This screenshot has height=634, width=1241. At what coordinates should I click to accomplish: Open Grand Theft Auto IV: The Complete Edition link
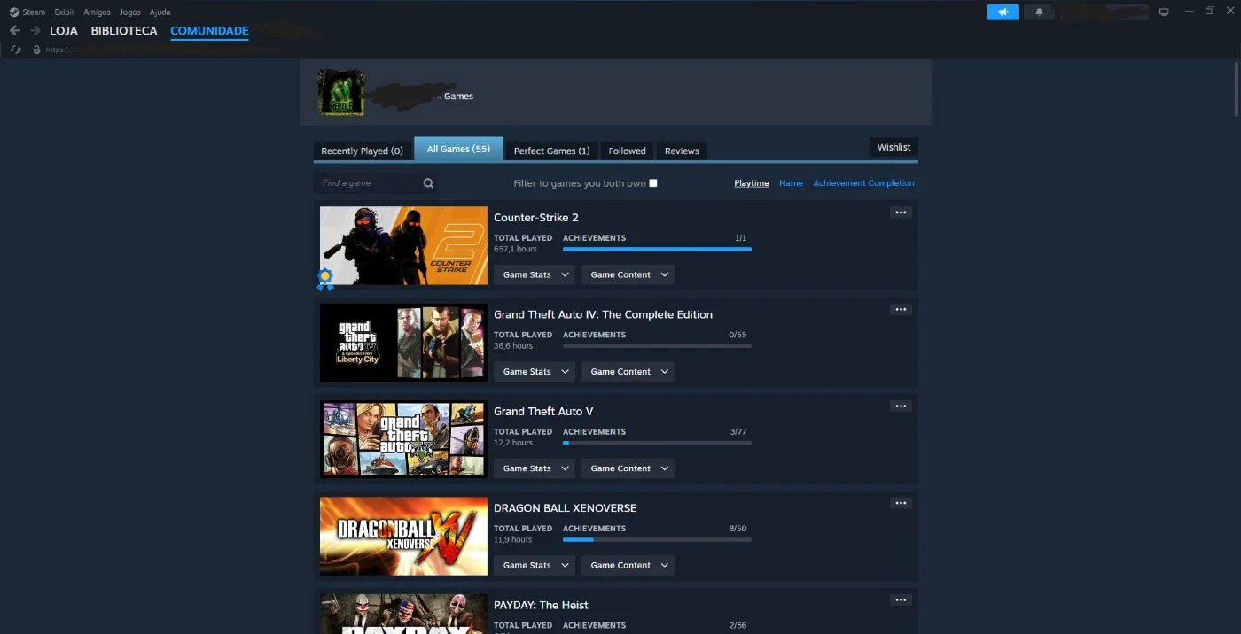point(603,314)
